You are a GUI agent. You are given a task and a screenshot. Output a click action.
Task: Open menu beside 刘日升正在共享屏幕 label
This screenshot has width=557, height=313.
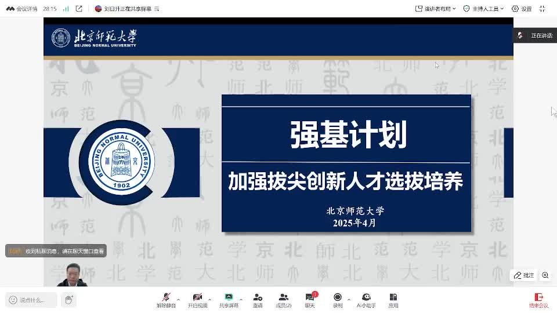pyautogui.click(x=157, y=9)
